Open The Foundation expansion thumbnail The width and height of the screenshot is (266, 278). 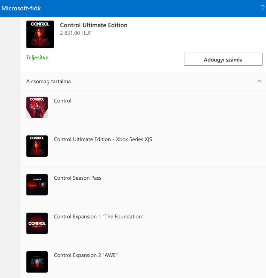[37, 223]
